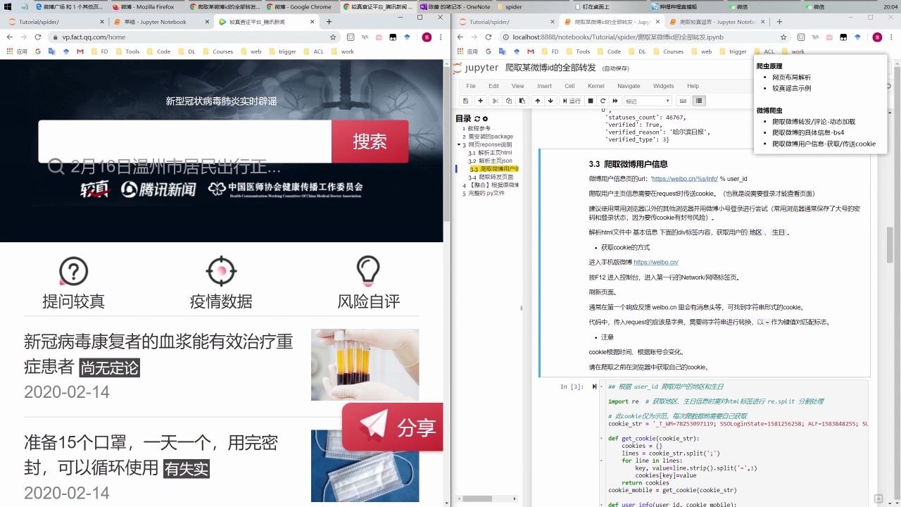Open the https://weibo.cn/ link in the notebook
The image size is (901, 507).
pos(655,262)
